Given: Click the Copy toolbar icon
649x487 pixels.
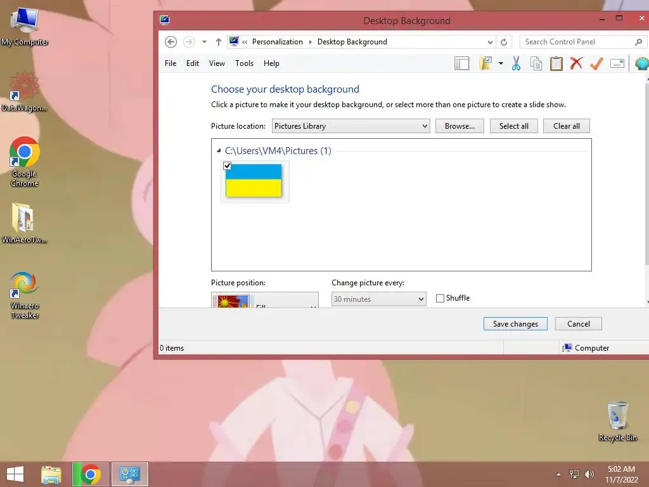Looking at the screenshot, I should [536, 63].
